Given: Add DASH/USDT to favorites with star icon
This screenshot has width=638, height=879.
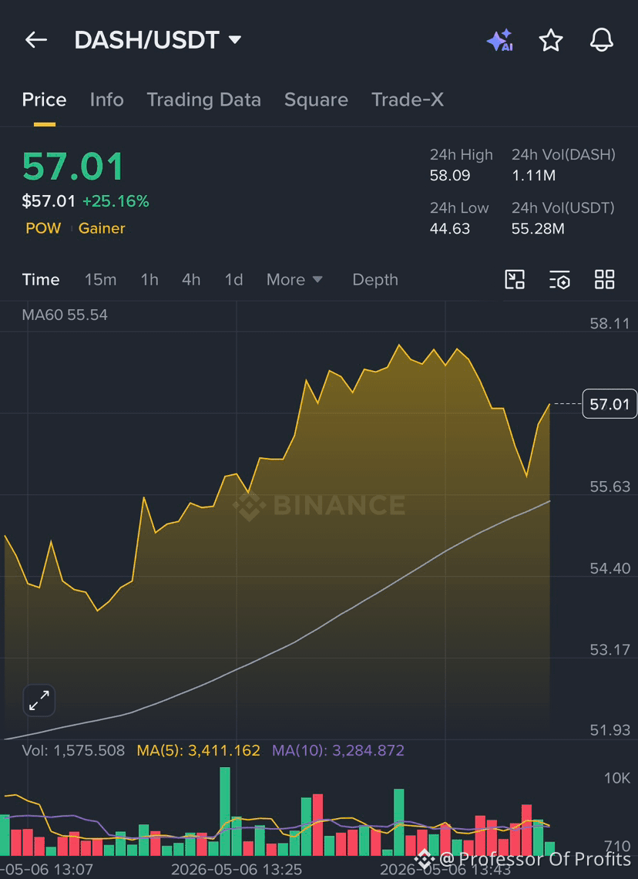Looking at the screenshot, I should (551, 40).
